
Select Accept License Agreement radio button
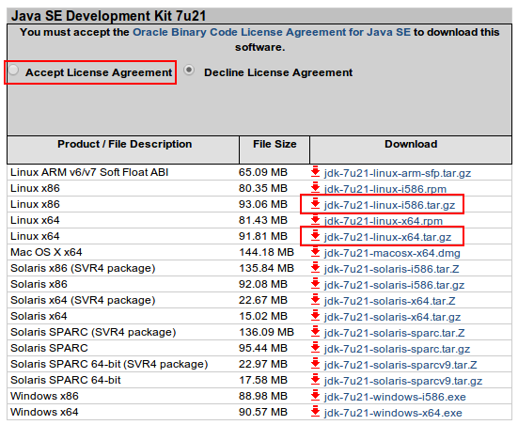[x=13, y=71]
